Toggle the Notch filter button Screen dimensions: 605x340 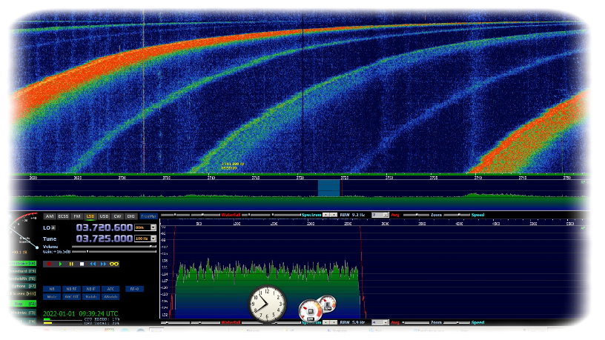point(91,297)
